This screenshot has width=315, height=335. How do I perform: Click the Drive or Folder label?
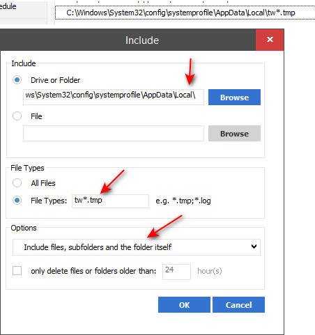coord(55,80)
